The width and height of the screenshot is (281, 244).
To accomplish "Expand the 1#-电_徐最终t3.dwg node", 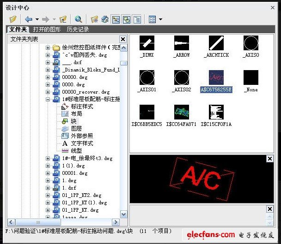I will coord(48,159).
